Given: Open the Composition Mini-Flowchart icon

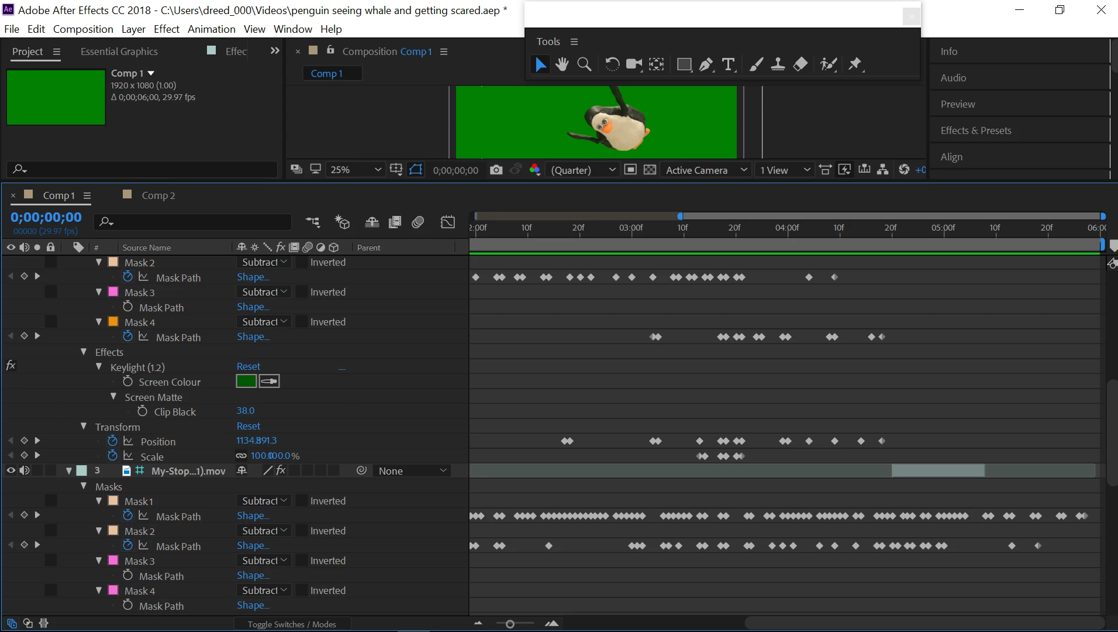Looking at the screenshot, I should [313, 222].
